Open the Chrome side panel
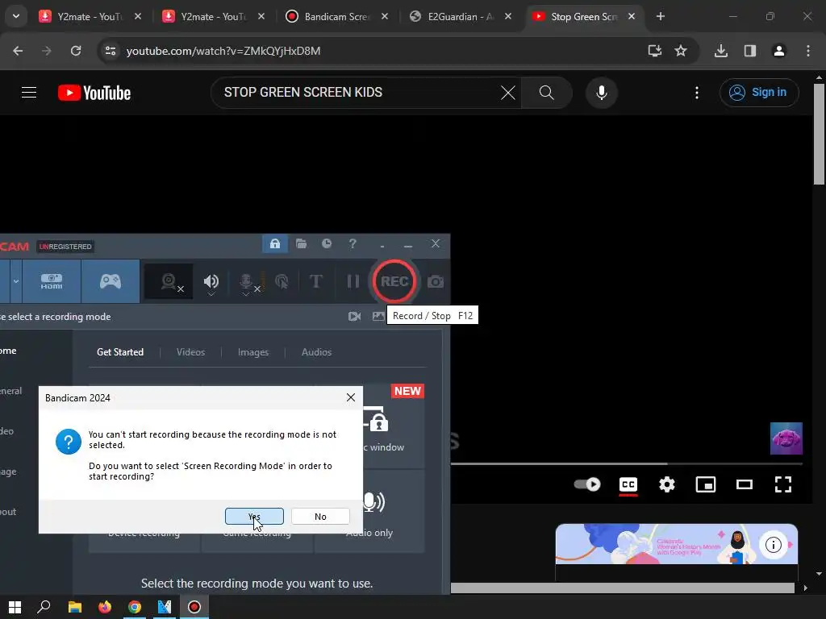Viewport: 826px width, 619px height. (x=750, y=51)
